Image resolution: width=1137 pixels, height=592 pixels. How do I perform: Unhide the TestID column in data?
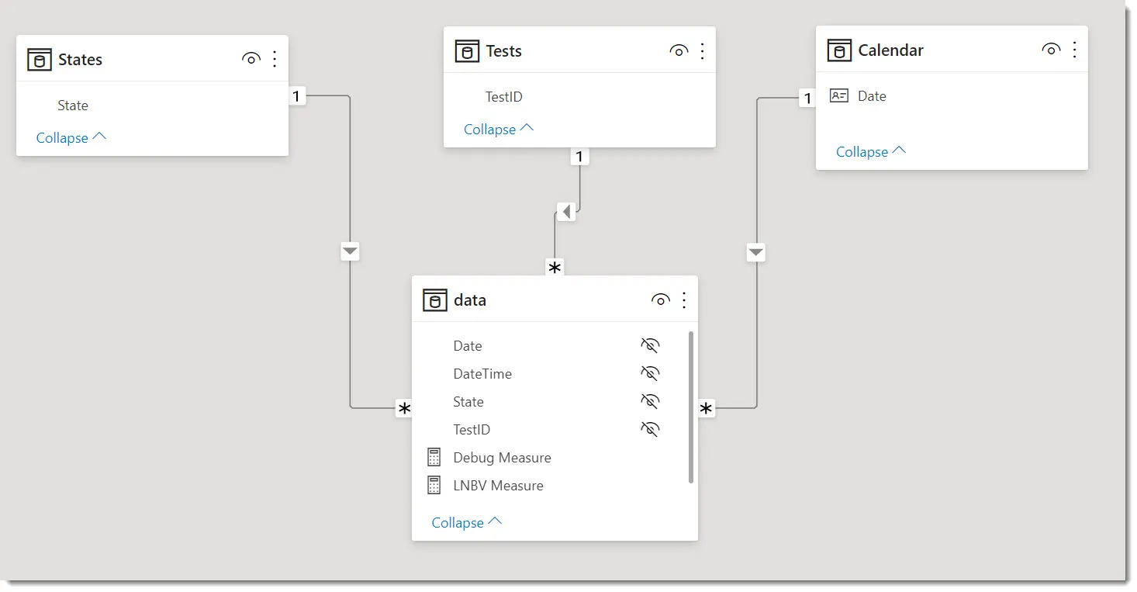coord(649,430)
